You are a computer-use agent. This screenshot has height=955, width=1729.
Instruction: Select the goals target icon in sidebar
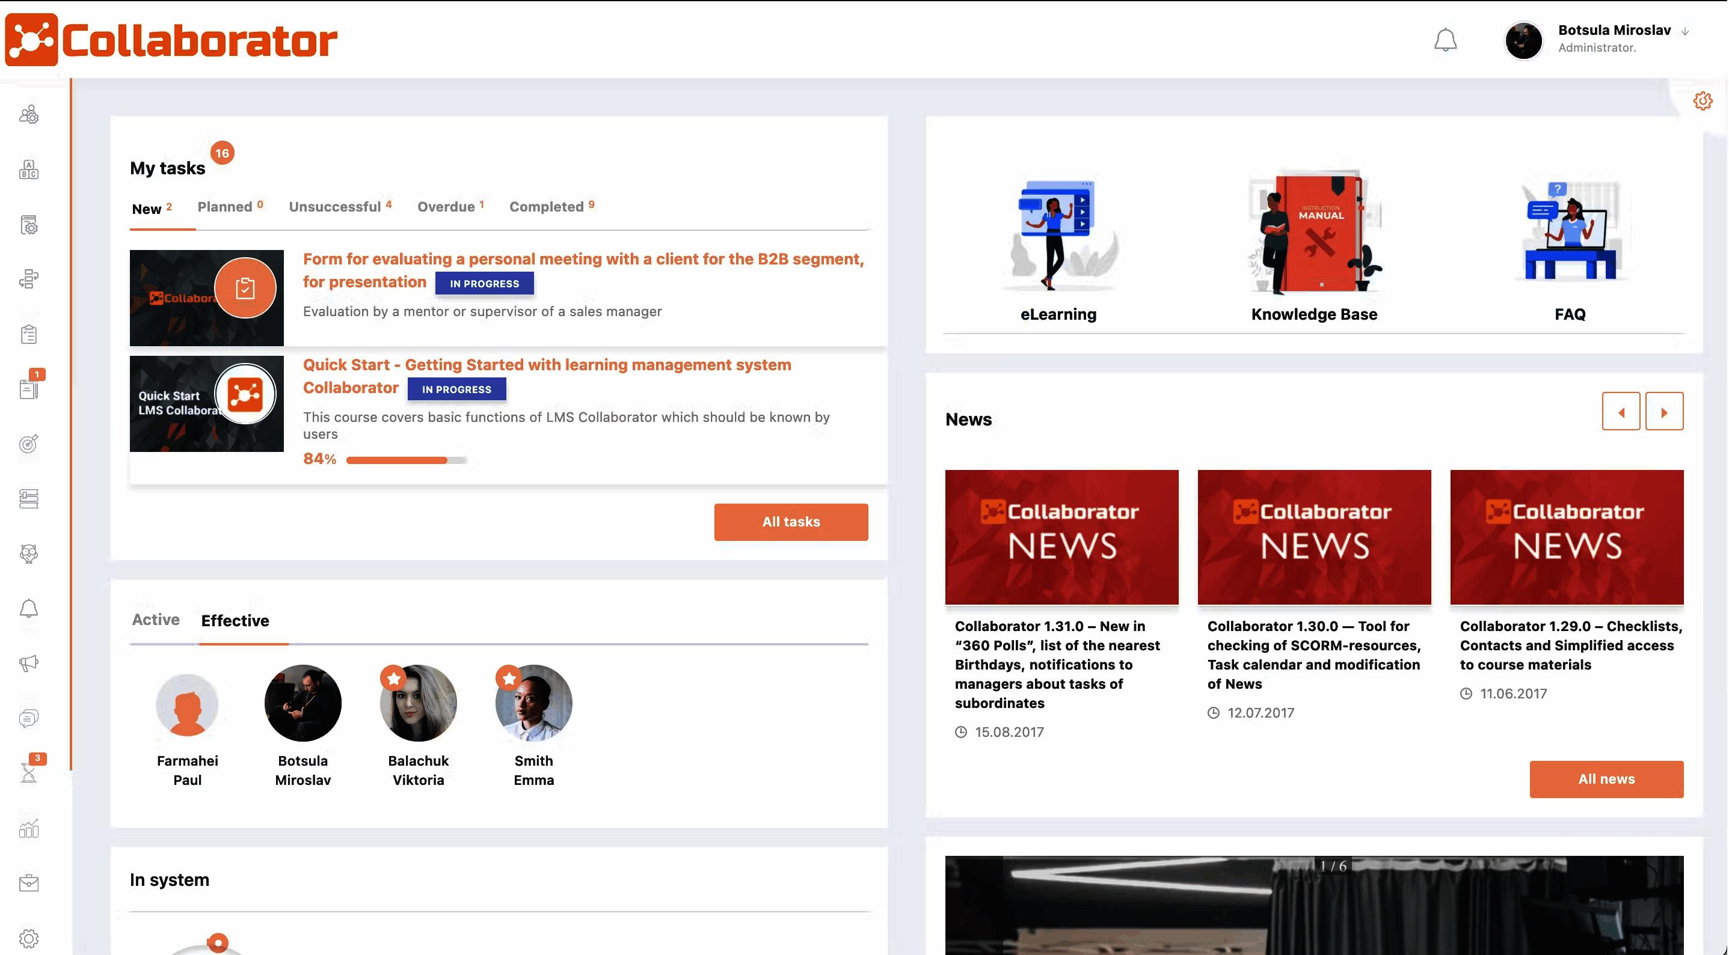click(x=28, y=444)
